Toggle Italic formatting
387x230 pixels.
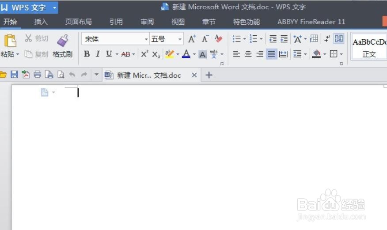click(98, 54)
